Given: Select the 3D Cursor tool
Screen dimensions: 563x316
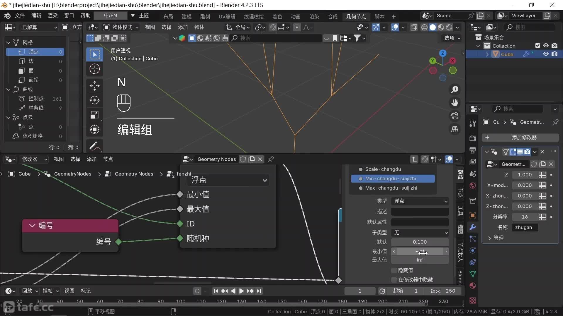Looking at the screenshot, I should (94, 69).
